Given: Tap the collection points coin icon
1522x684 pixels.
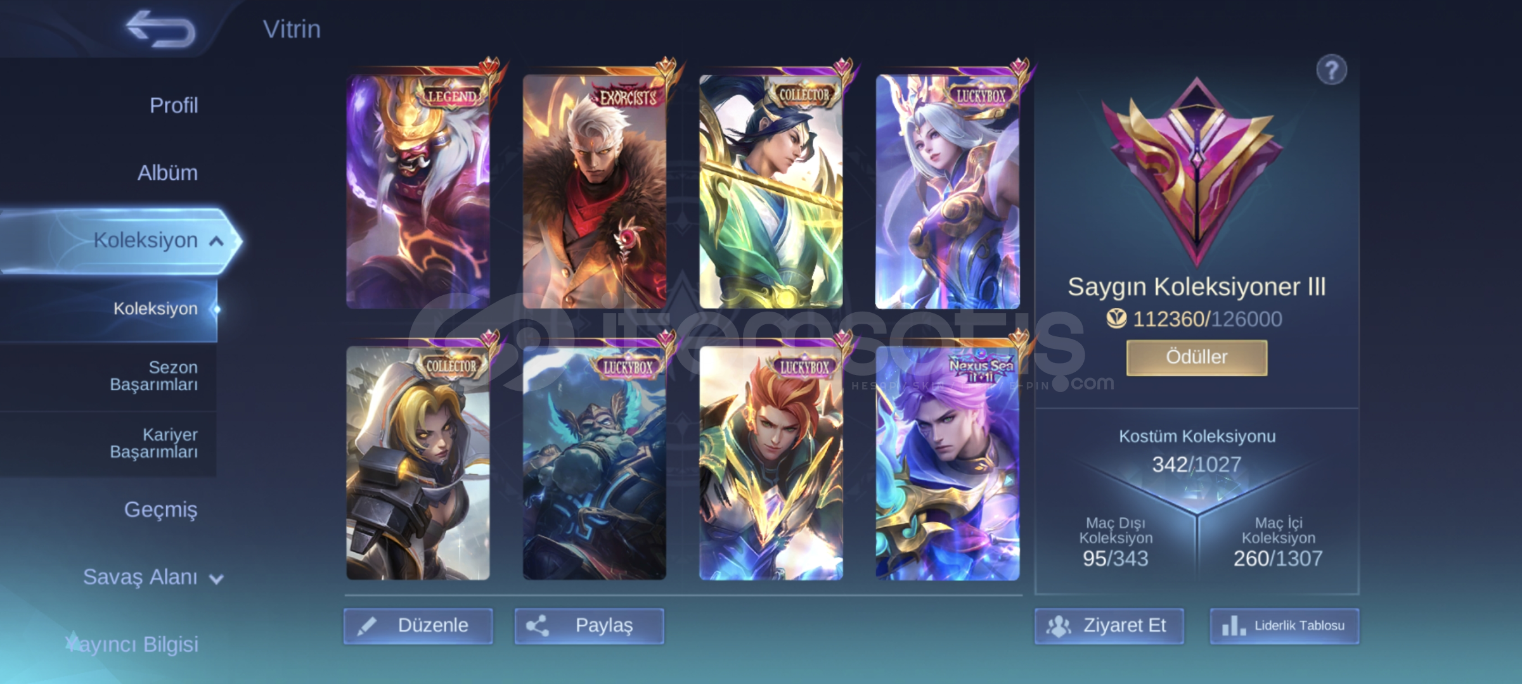Looking at the screenshot, I should (1116, 319).
